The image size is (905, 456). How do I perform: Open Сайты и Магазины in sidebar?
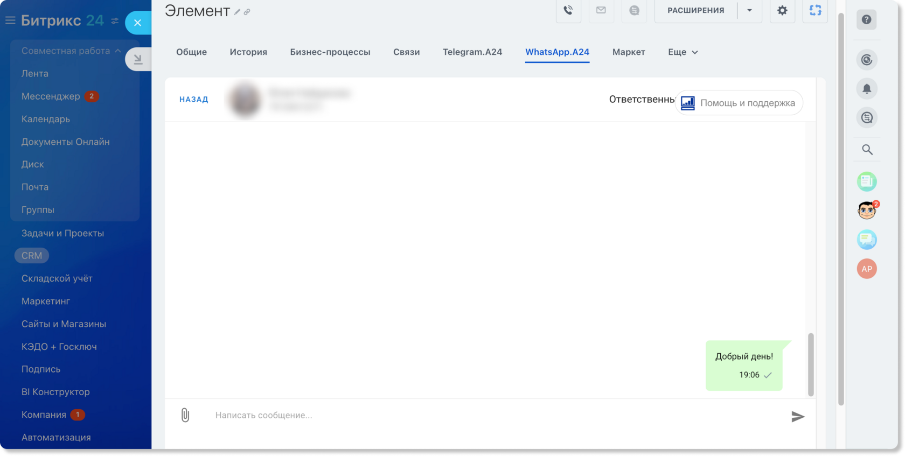coord(64,324)
